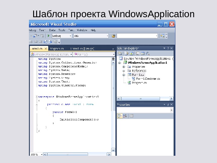Expand the References folder node
The width and height of the screenshot is (217, 163).
click(124, 71)
